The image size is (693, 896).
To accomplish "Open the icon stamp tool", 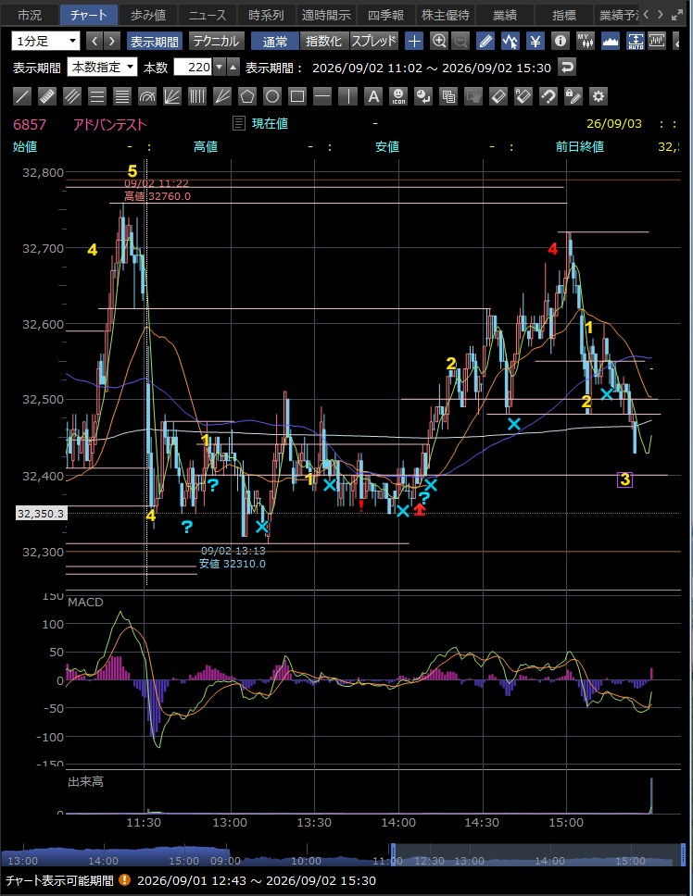I will click(x=398, y=96).
